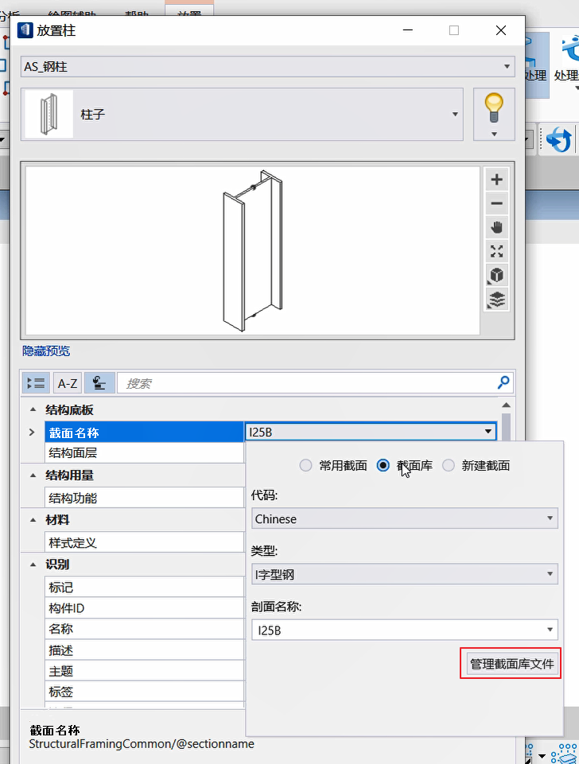Open the AS_钢柱 dropdown

point(267,67)
